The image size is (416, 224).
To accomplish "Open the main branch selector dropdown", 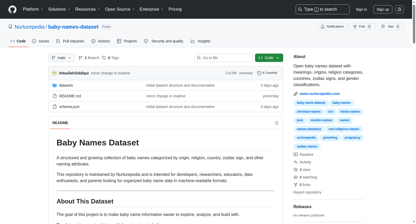I will pyautogui.click(x=62, y=58).
